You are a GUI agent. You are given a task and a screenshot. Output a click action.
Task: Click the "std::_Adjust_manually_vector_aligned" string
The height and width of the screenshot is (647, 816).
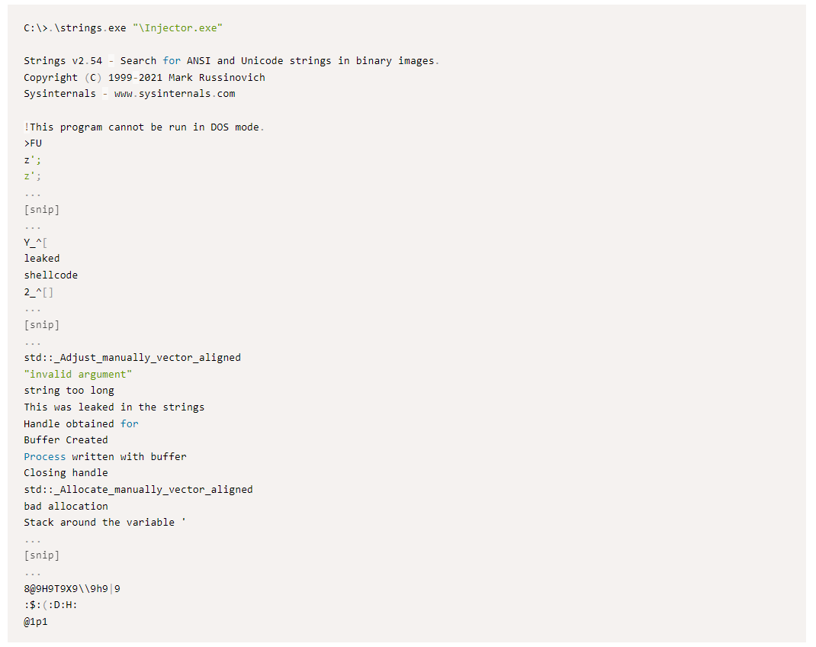tap(132, 357)
